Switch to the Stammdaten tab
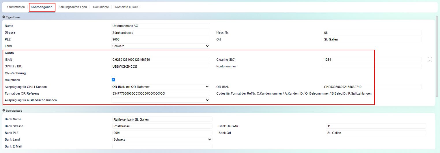The height and width of the screenshot is (153, 440). (16, 7)
